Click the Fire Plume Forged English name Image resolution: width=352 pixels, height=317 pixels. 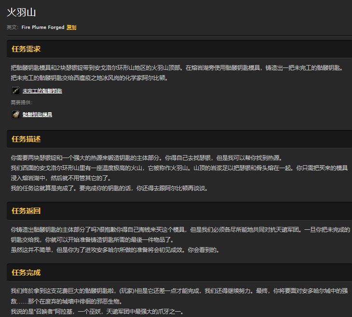[43, 27]
